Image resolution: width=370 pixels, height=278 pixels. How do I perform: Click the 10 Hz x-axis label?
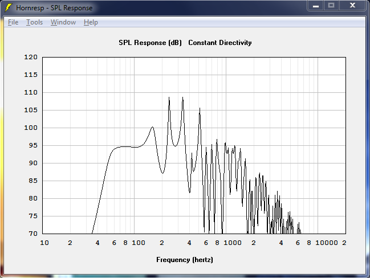click(x=44, y=243)
